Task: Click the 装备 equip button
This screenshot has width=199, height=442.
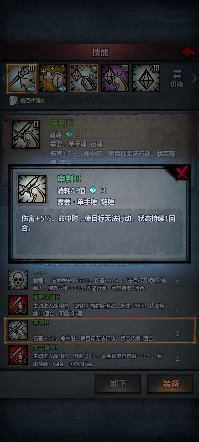Action: coord(170,384)
